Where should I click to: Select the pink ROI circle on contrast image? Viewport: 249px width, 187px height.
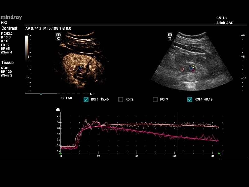(71, 69)
